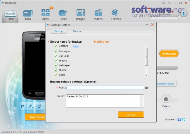Image resolution: width=190 pixels, height=134 pixels.
Task: Open the Contacts (Note) link
Action: point(76,46)
